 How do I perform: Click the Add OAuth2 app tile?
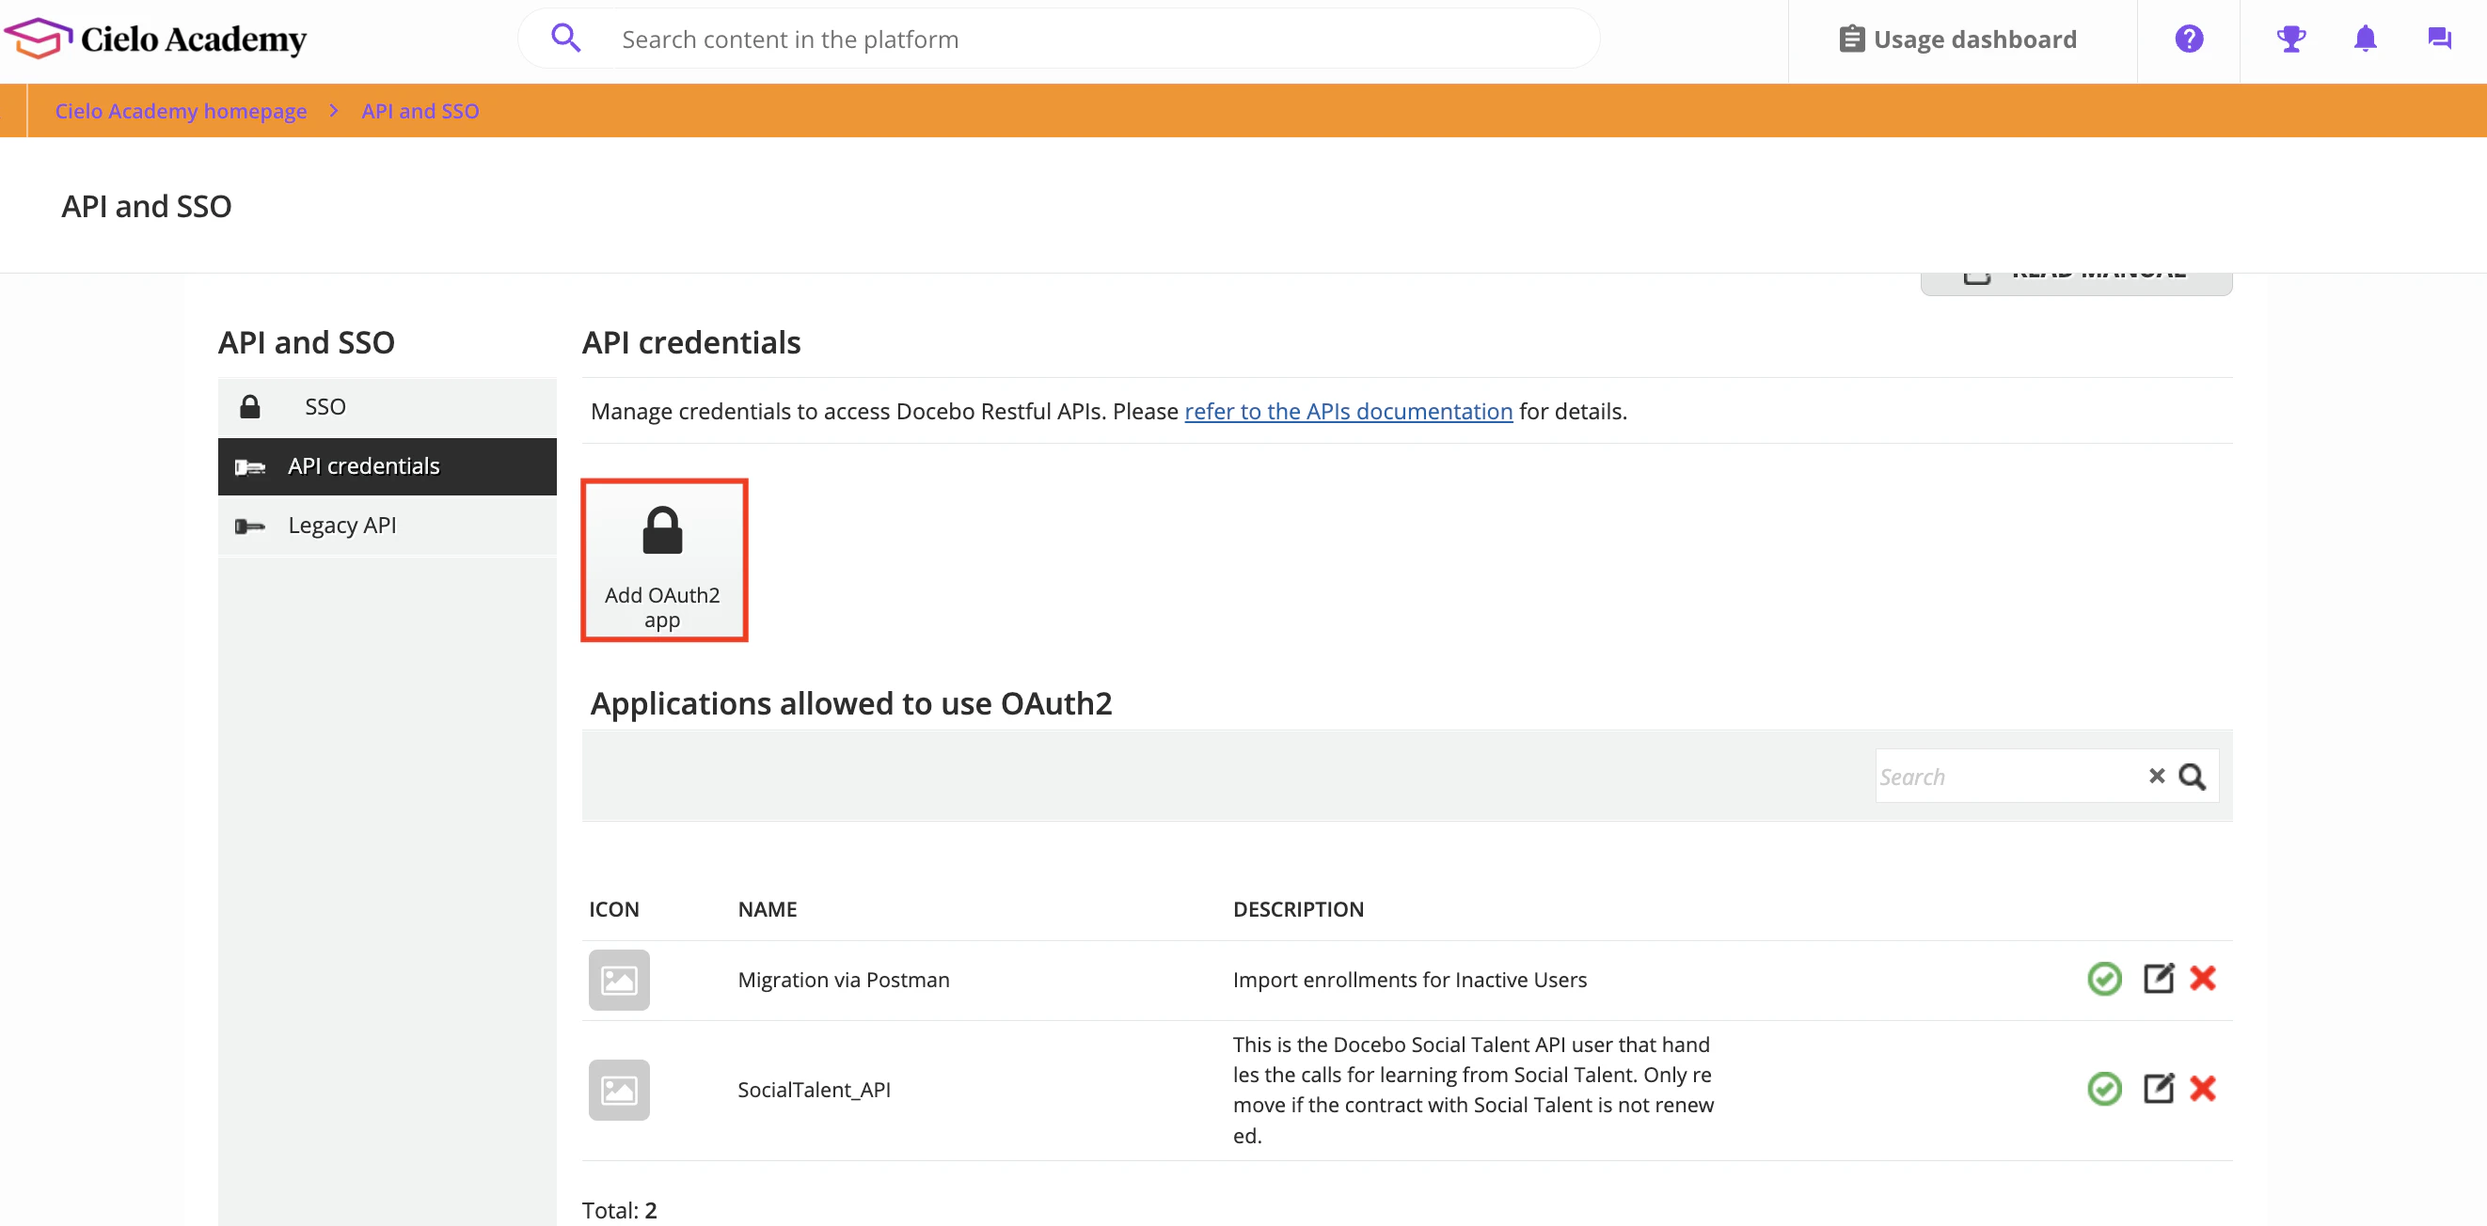(663, 560)
